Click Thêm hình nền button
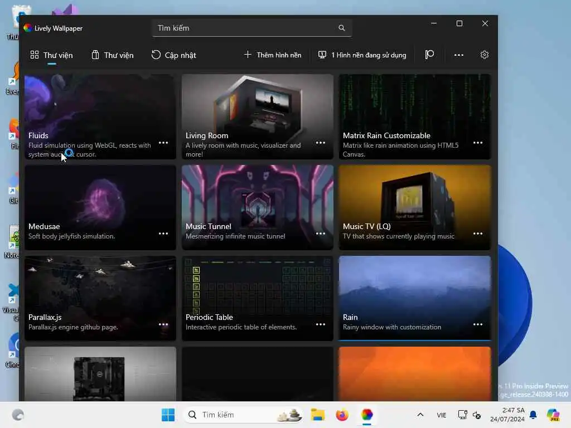Screen dimensions: 571x428 [272, 55]
